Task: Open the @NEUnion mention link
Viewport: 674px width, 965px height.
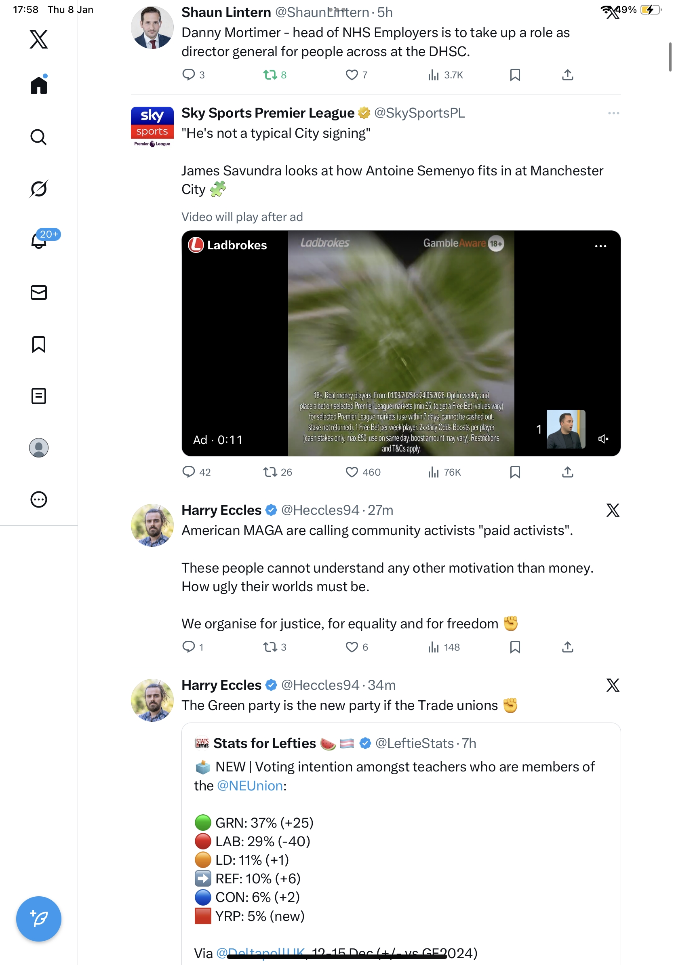Action: click(250, 786)
